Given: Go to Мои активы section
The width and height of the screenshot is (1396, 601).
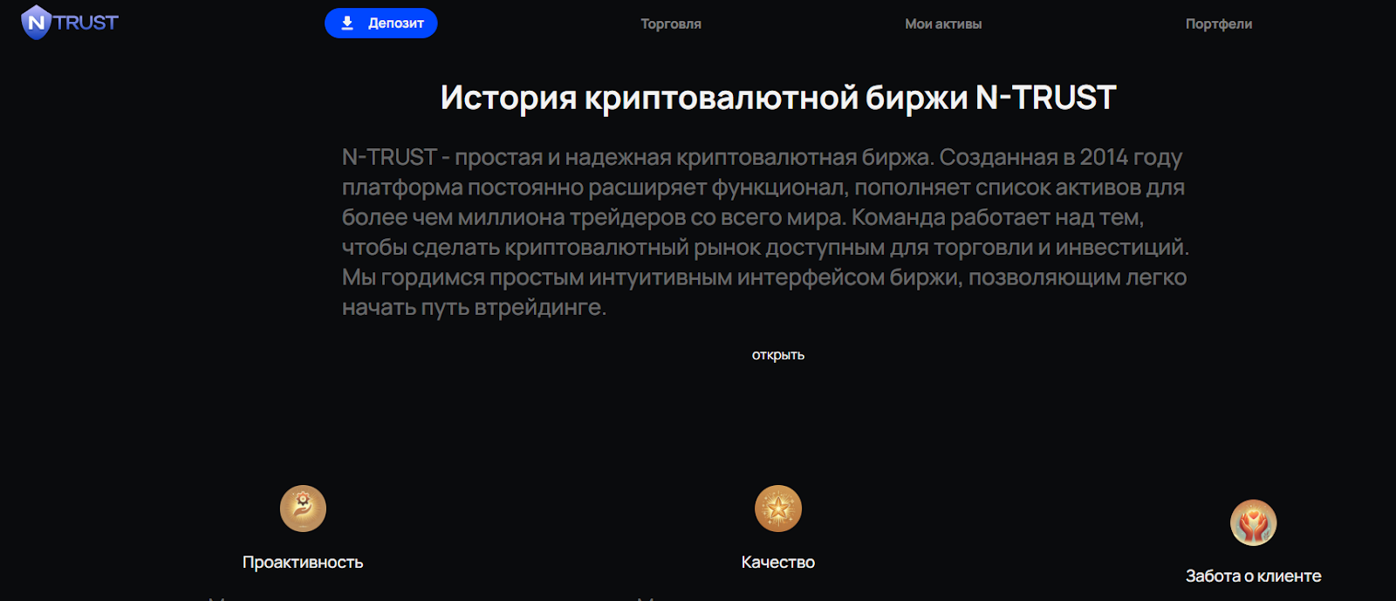Looking at the screenshot, I should click(942, 24).
